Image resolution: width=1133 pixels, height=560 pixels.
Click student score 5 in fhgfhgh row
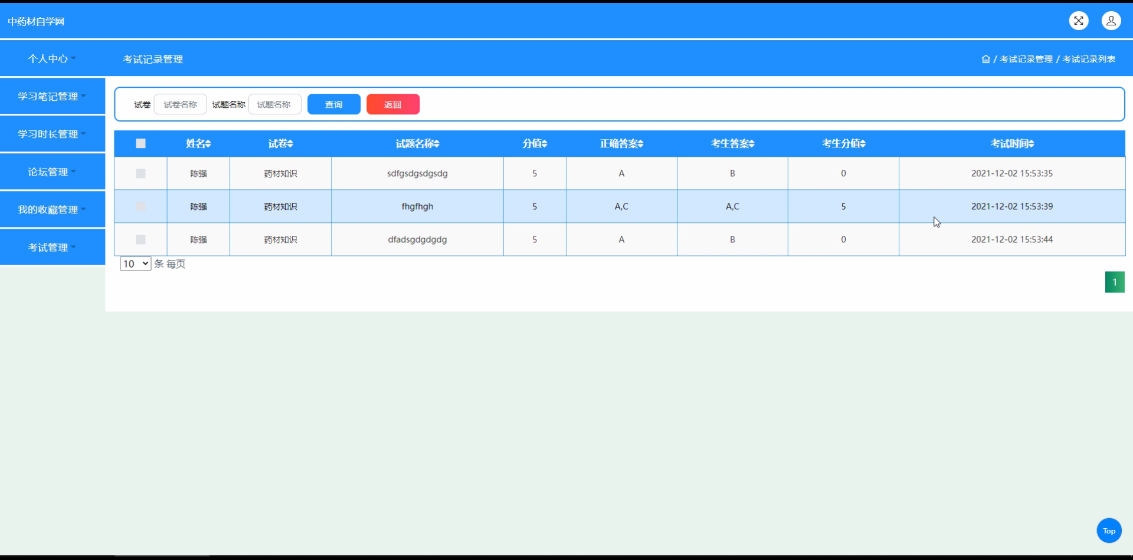click(x=843, y=206)
